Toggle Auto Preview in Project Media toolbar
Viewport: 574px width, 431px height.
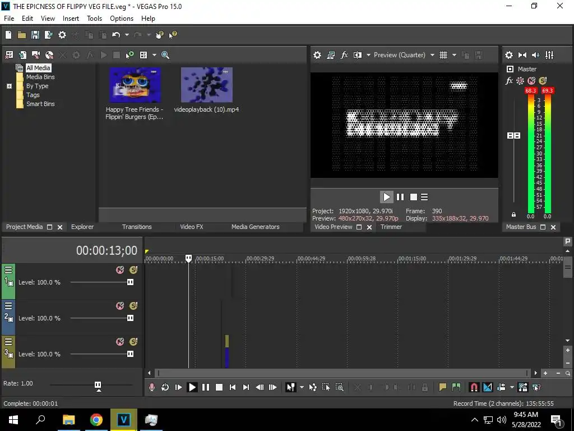coord(129,55)
